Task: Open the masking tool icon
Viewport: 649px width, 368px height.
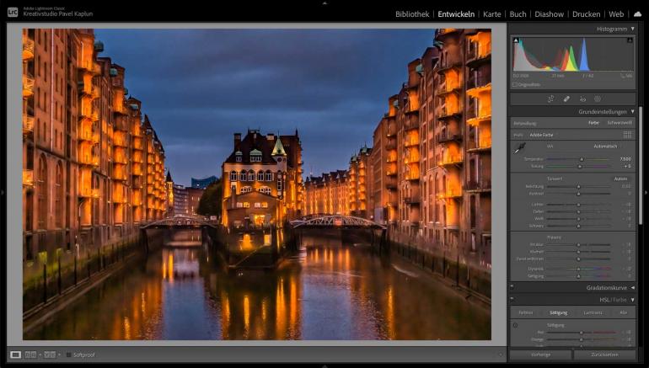Action: [x=597, y=99]
